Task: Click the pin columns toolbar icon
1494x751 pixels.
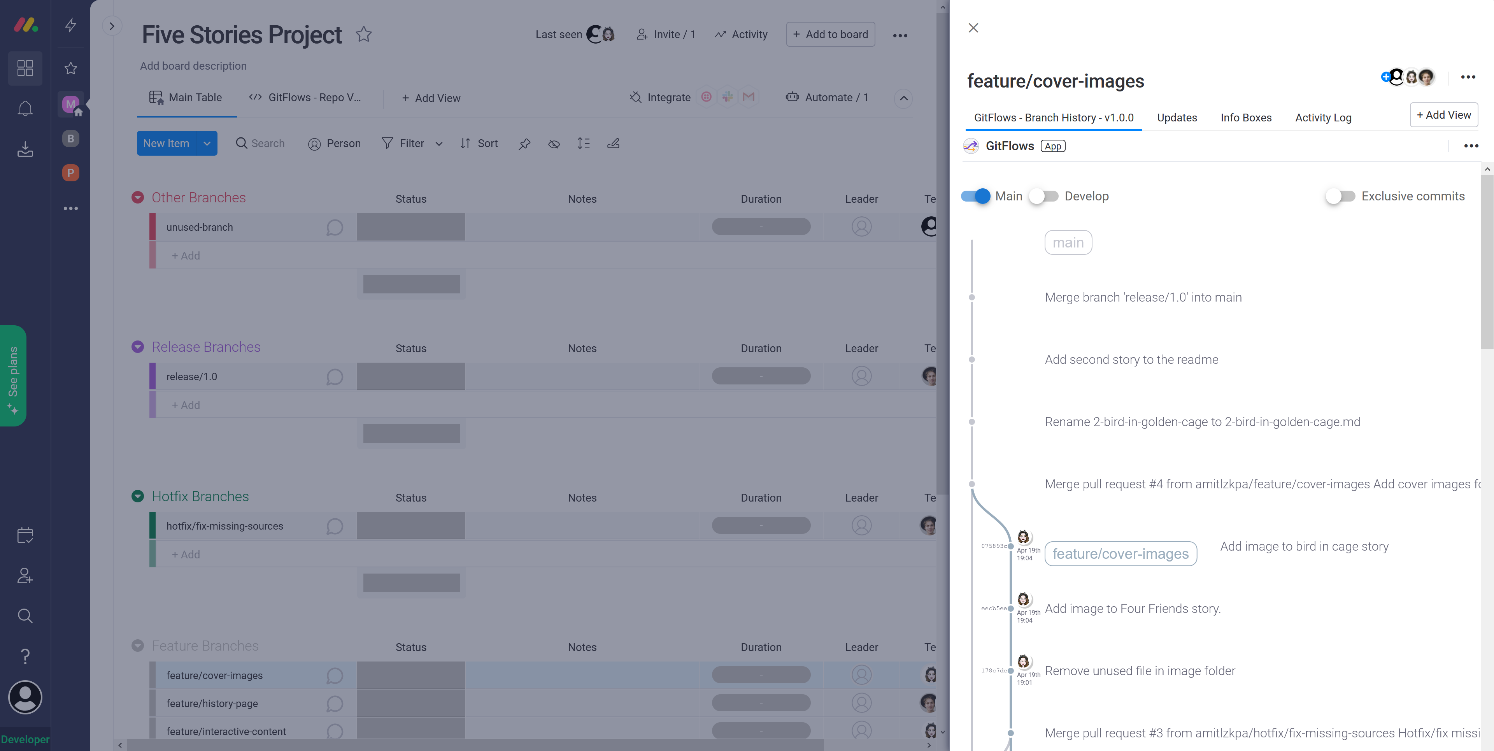Action: pos(524,143)
